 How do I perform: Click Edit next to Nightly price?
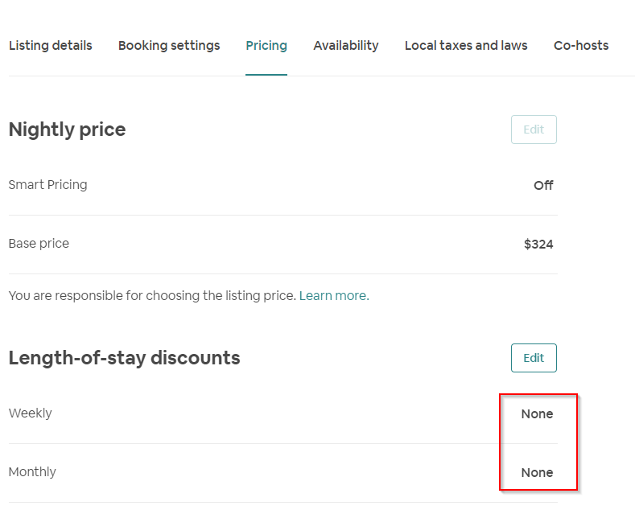[534, 130]
